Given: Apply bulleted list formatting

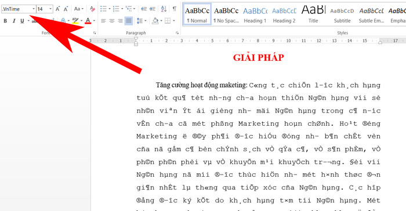Looking at the screenshot, I should pos(103,9).
